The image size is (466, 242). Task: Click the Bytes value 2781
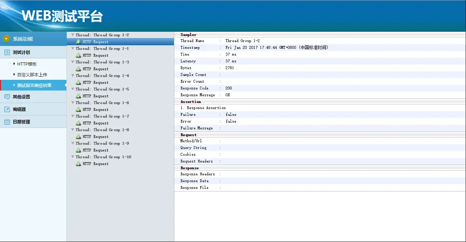click(230, 68)
